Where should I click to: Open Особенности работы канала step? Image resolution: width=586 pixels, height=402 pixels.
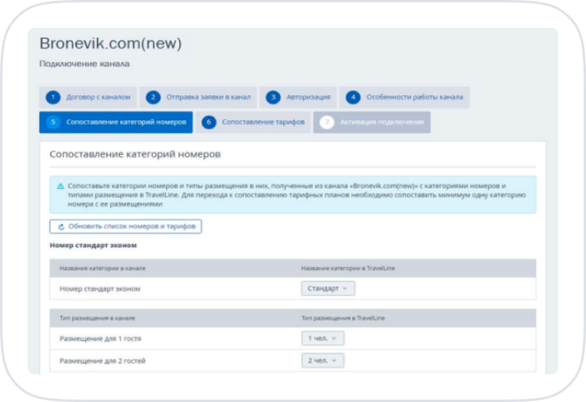(x=405, y=97)
